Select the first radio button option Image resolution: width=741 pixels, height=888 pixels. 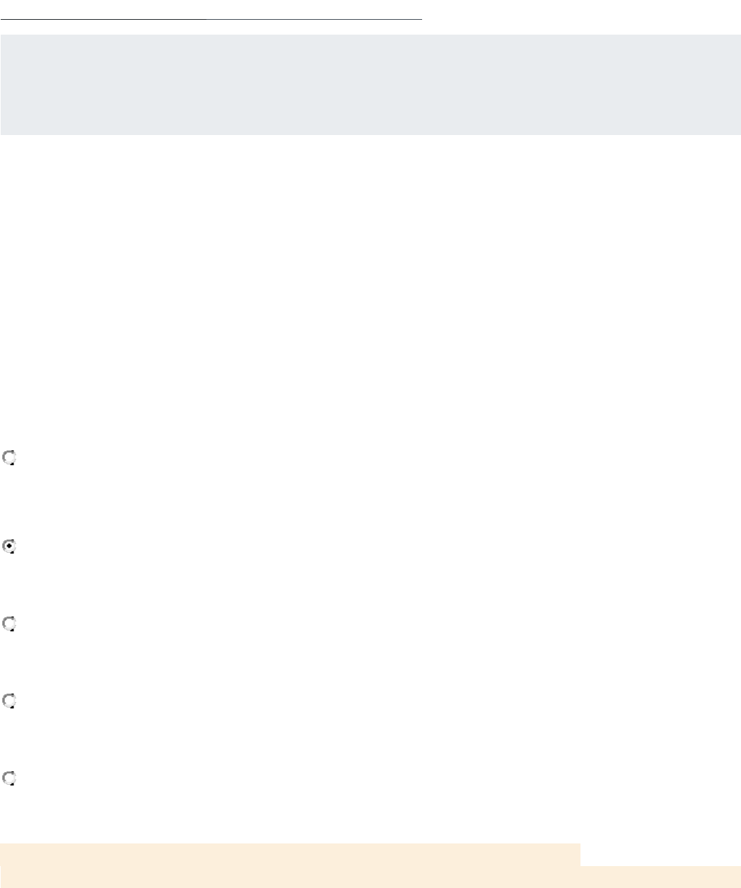(9, 459)
